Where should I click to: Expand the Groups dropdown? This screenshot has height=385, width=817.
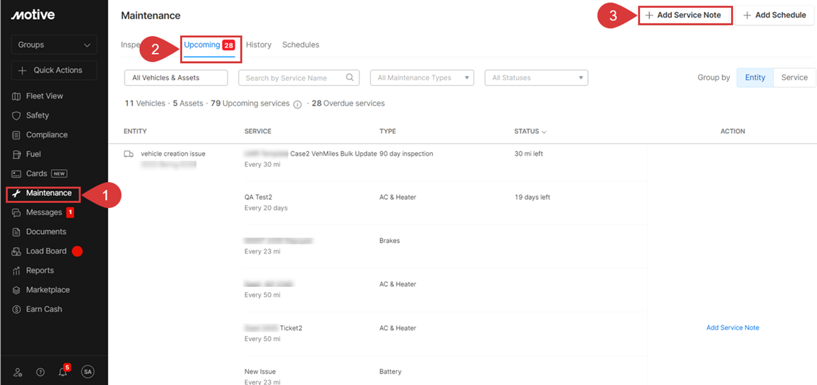point(54,45)
